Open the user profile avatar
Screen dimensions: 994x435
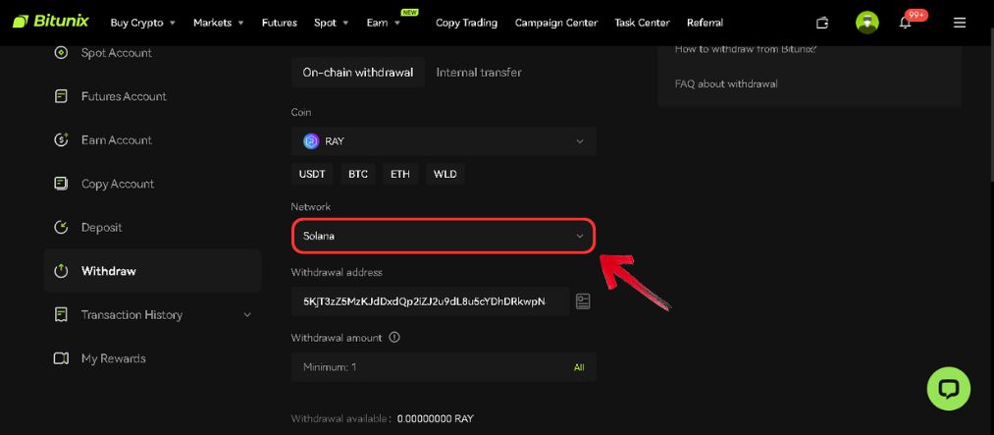click(x=866, y=23)
